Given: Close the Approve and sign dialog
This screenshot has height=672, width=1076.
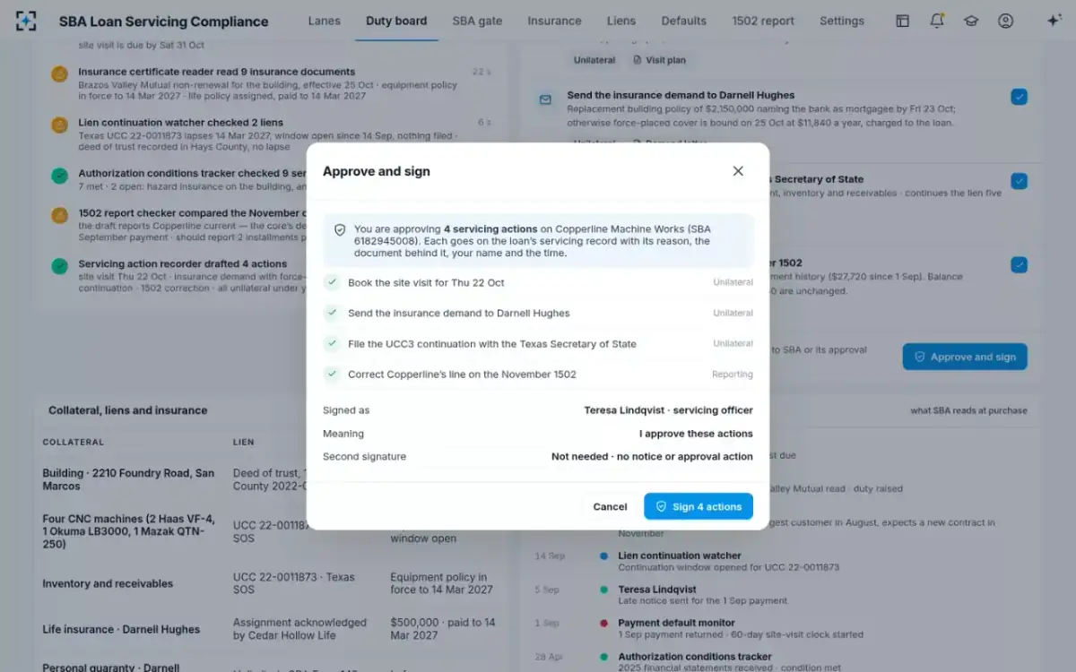Looking at the screenshot, I should [x=738, y=171].
